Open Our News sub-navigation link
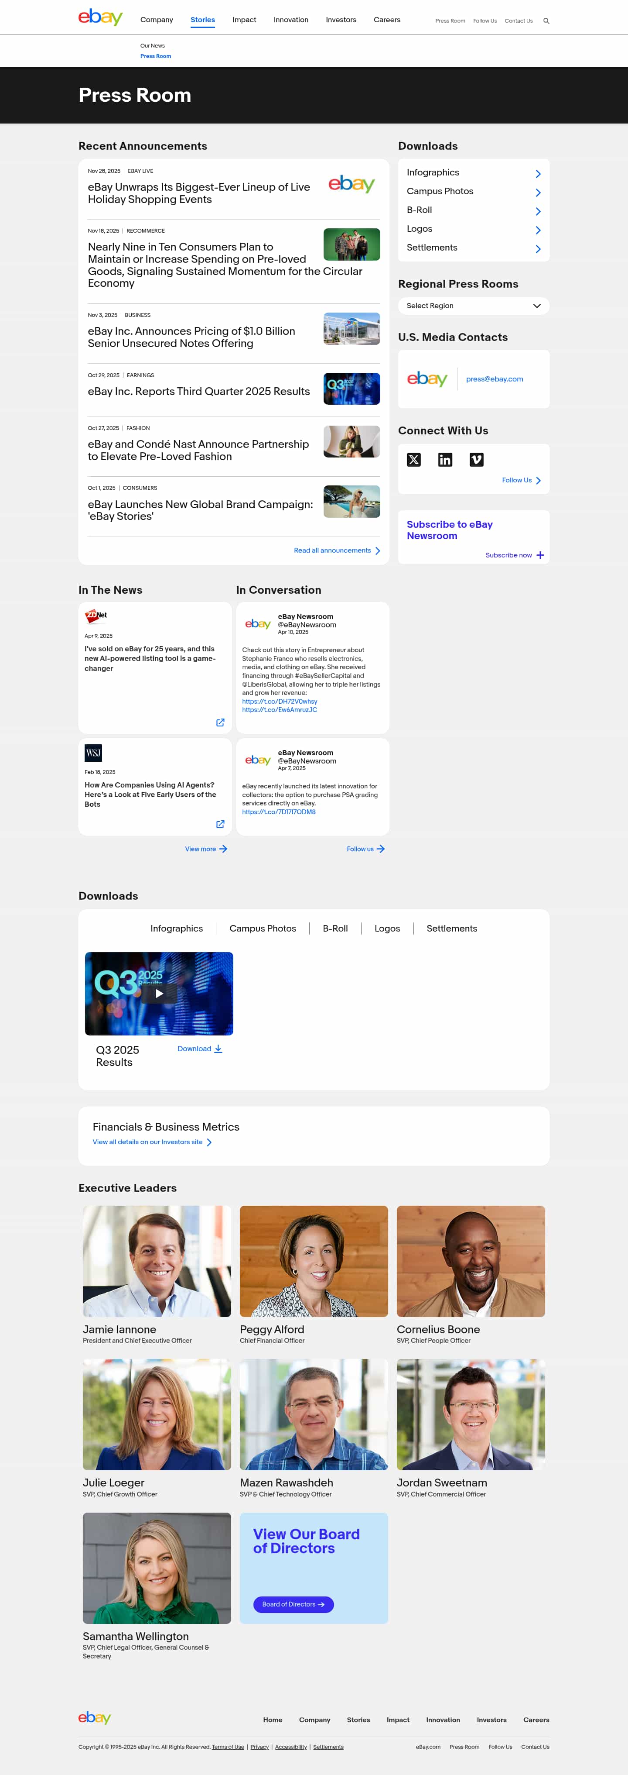Screen dimensions: 628x1775 pyautogui.click(x=152, y=46)
